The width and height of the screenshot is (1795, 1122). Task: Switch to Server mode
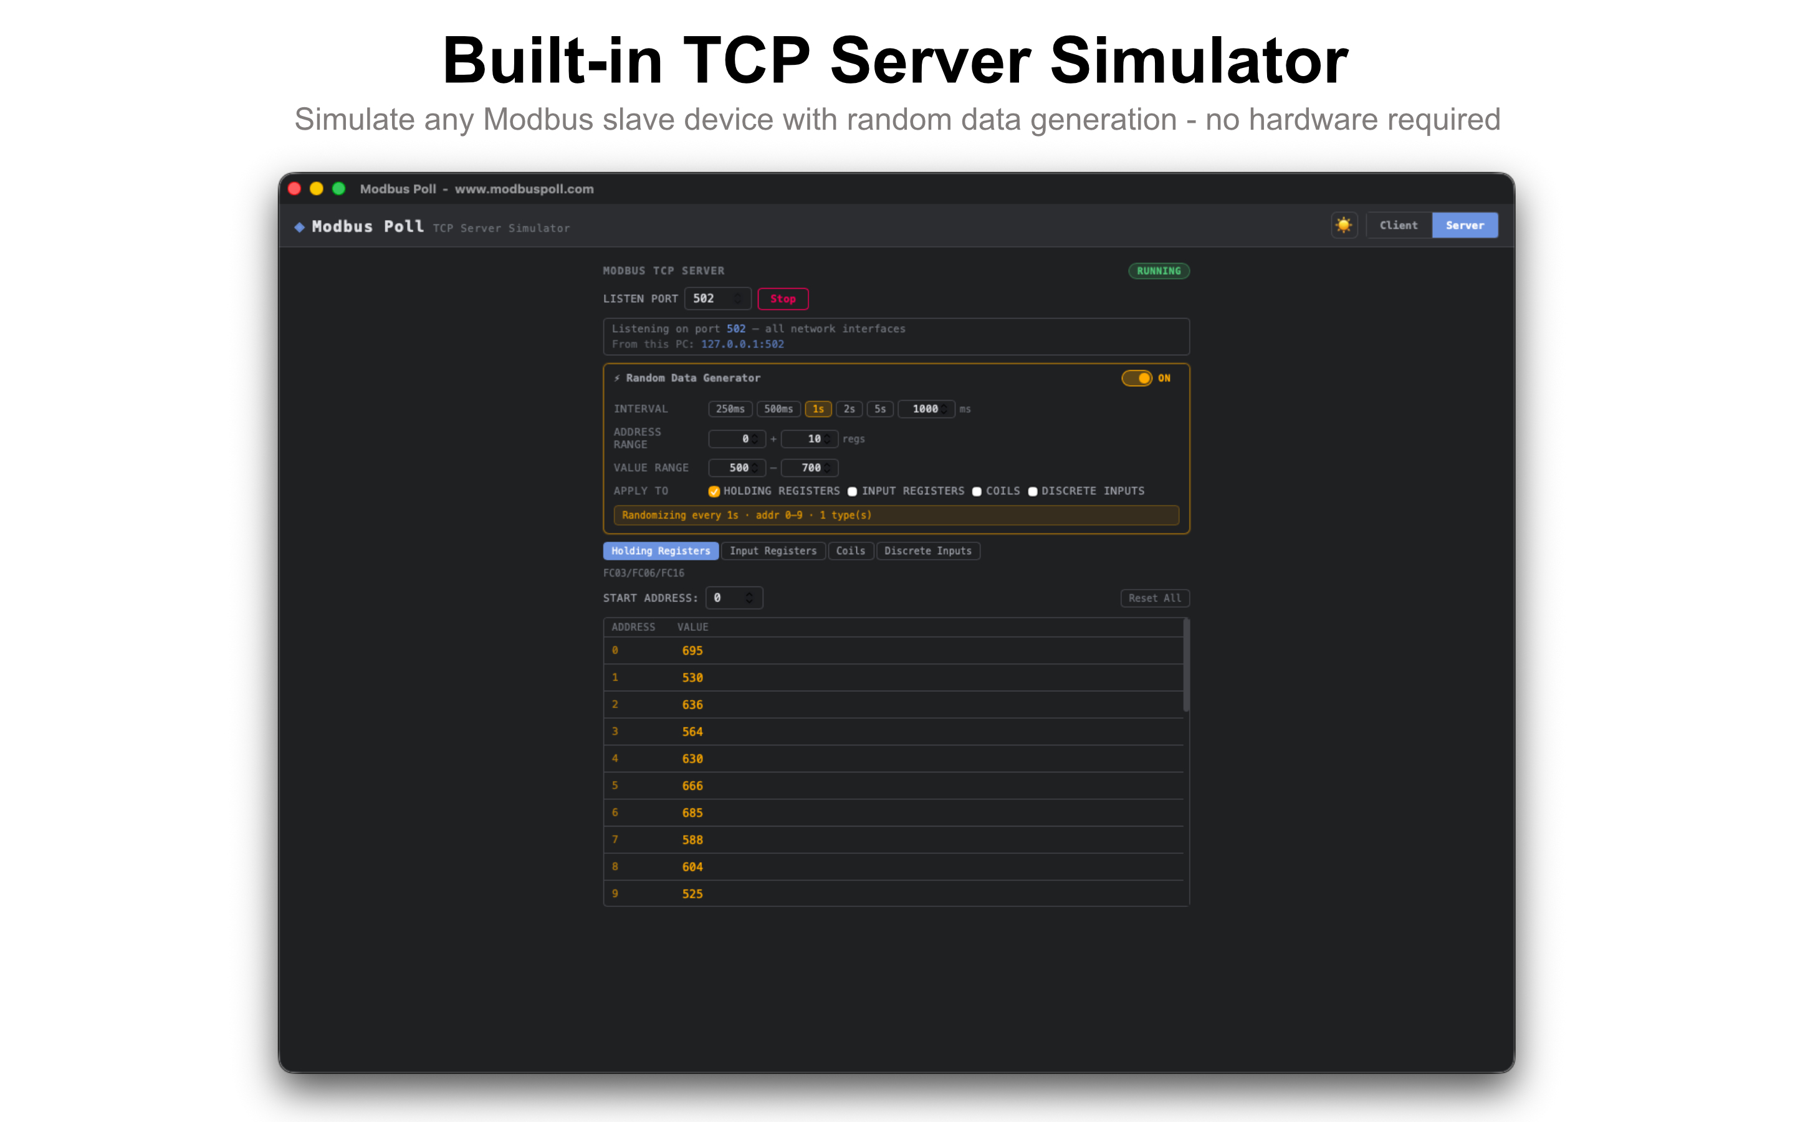[1464, 226]
